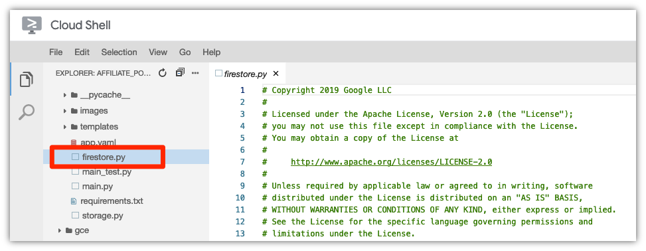The image size is (646, 251).
Task: Open the Apache license URL link
Action: pyautogui.click(x=392, y=162)
